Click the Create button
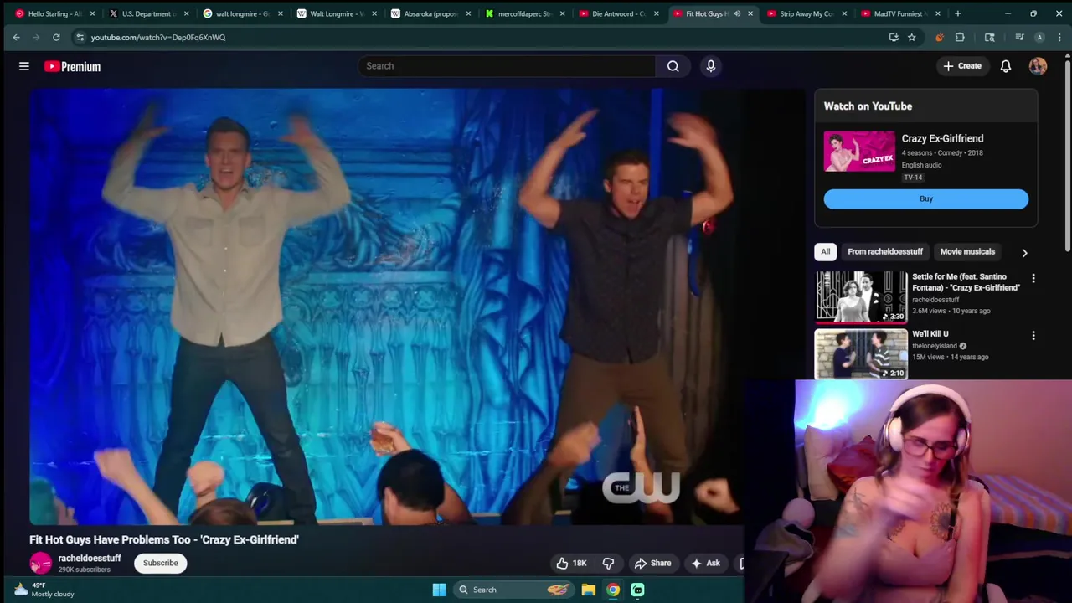This screenshot has width=1072, height=603. [x=961, y=66]
